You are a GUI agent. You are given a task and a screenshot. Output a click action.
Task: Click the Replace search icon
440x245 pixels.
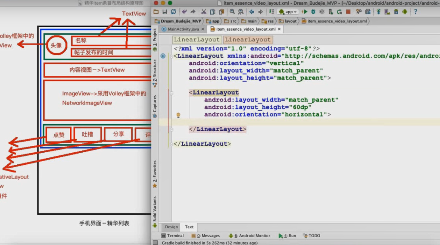point(241,12)
